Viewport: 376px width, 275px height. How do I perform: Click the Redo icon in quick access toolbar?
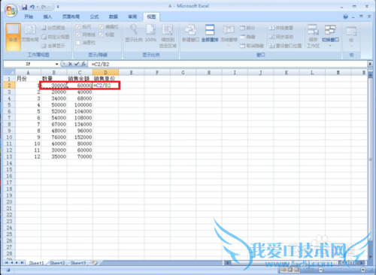click(x=44, y=7)
